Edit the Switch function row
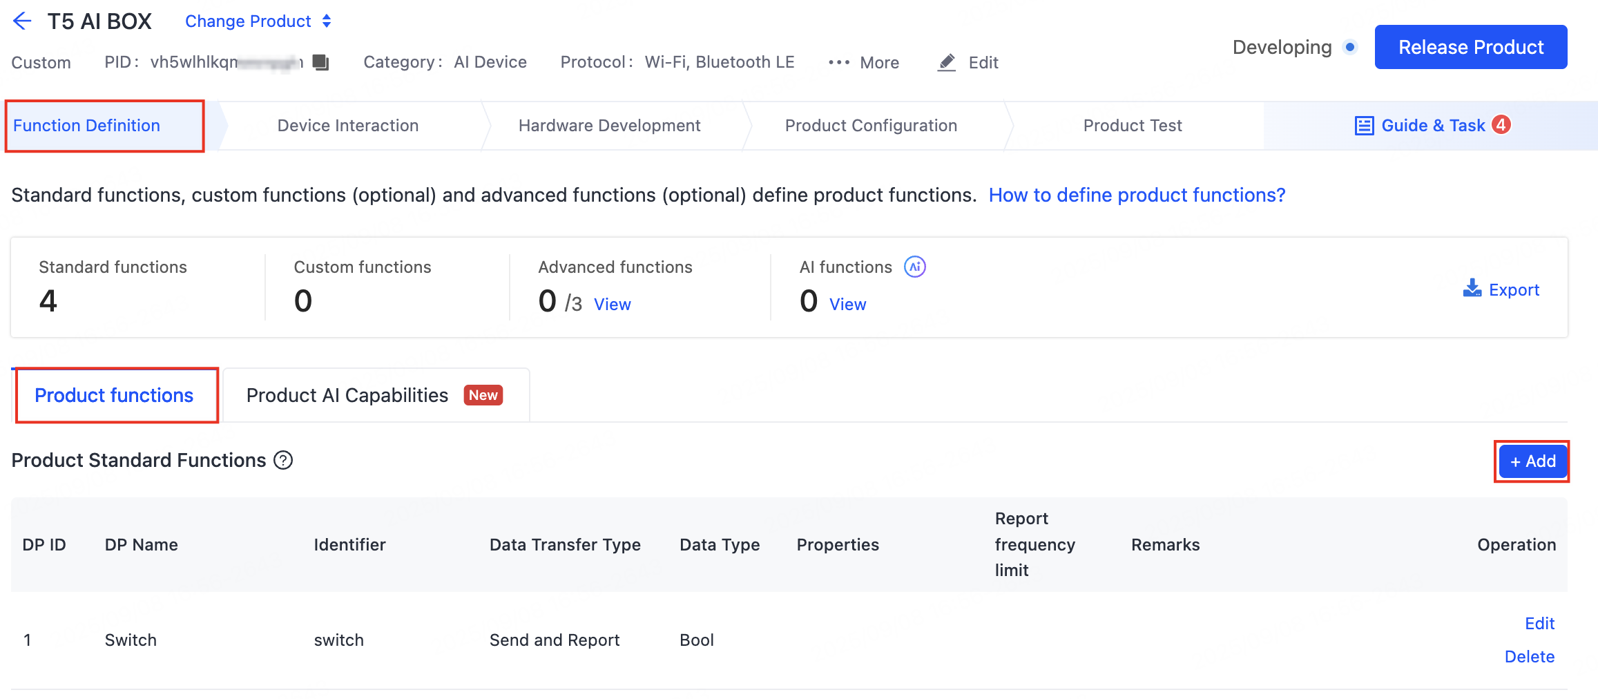The height and width of the screenshot is (699, 1598). pyautogui.click(x=1539, y=624)
